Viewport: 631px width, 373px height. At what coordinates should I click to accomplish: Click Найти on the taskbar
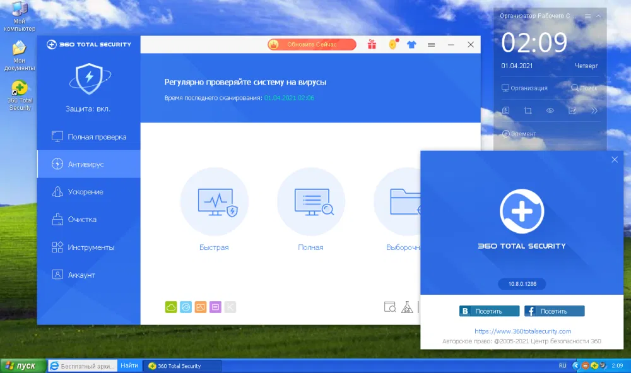coord(129,365)
